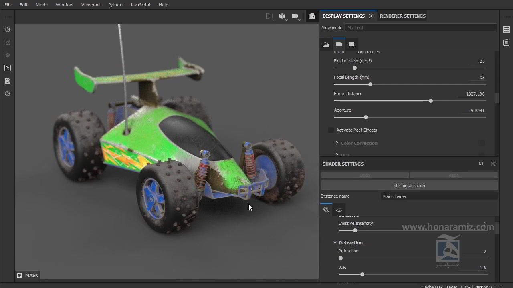Open the shader 3D-box tab icon

click(339, 210)
